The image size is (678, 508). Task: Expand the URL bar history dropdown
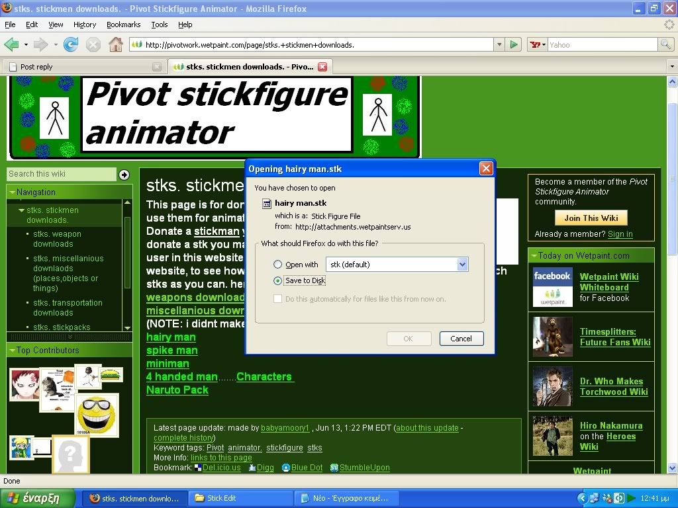pyautogui.click(x=499, y=45)
